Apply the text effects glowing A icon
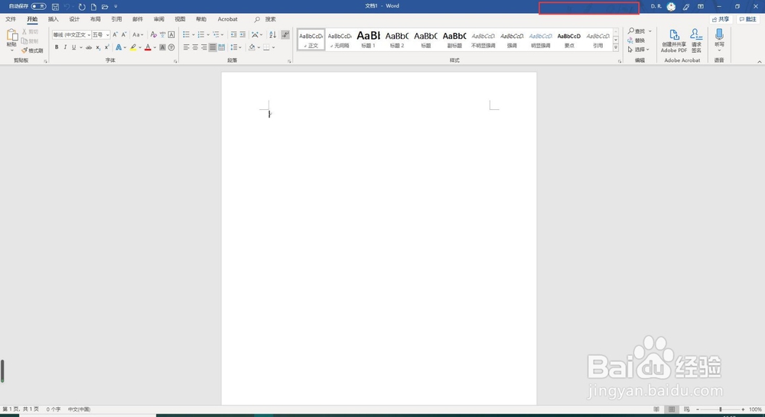Screen dimensions: 765x417 click(x=119, y=47)
